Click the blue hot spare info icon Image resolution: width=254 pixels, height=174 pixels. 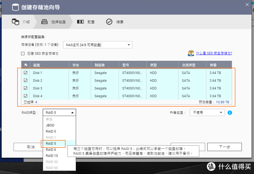pos(230,113)
